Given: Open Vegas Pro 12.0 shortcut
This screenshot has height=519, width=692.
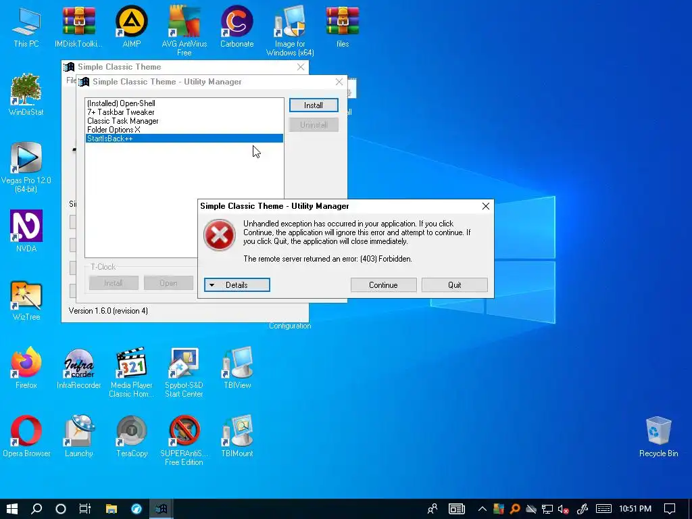Looking at the screenshot, I should (26, 167).
